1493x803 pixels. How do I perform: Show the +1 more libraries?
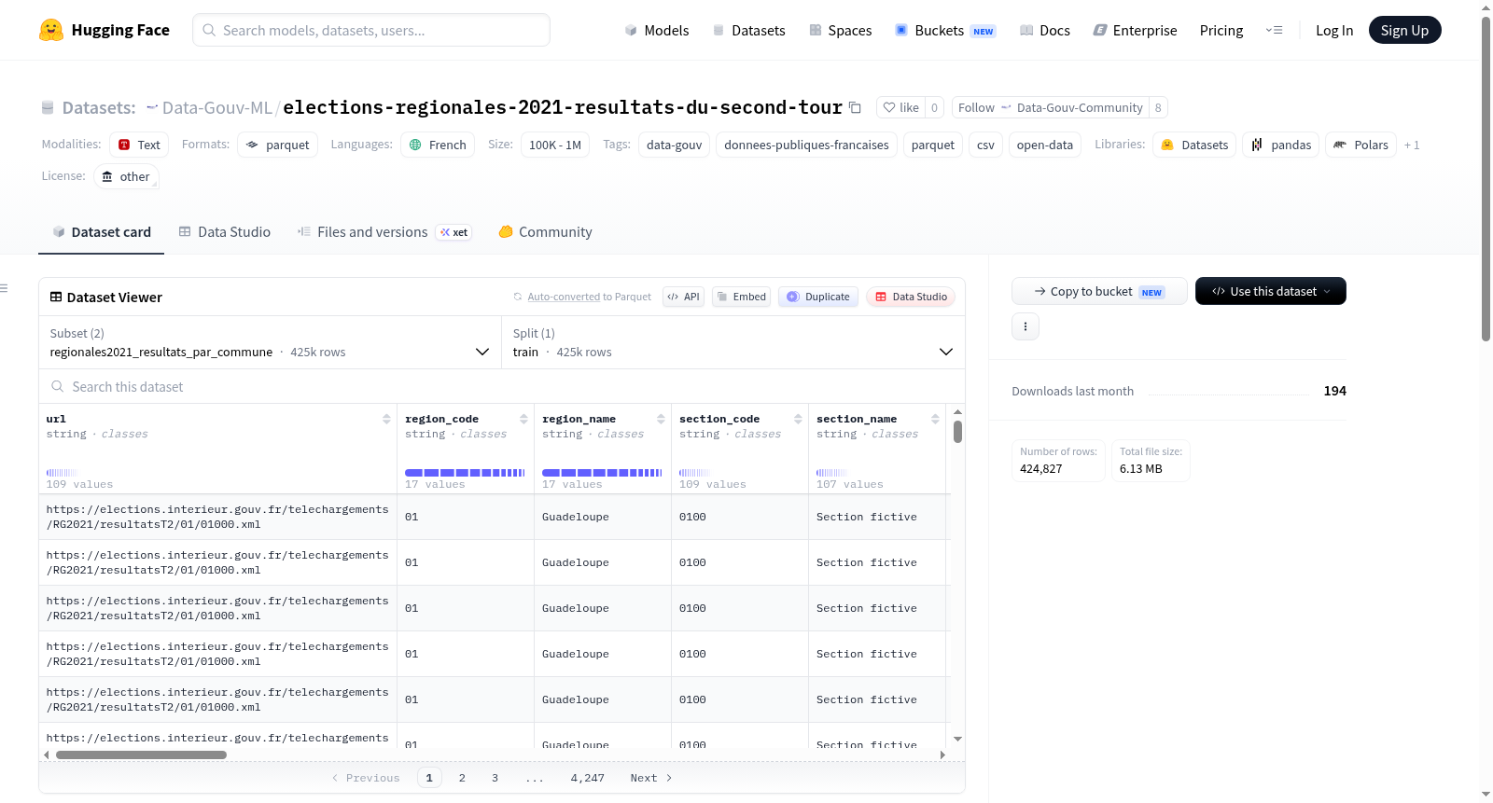tap(1412, 145)
